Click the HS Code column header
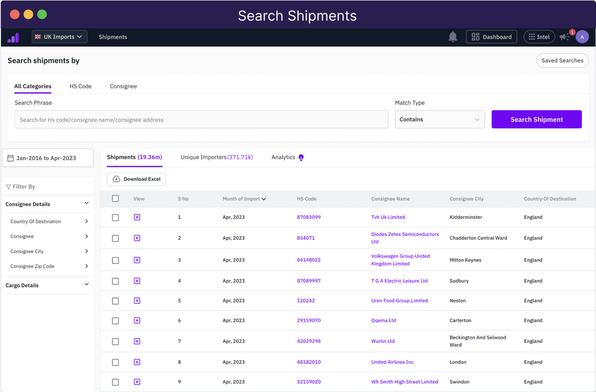596x392 pixels. pyautogui.click(x=306, y=199)
